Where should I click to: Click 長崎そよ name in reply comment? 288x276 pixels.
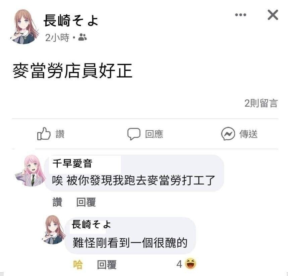pyautogui.click(x=91, y=224)
